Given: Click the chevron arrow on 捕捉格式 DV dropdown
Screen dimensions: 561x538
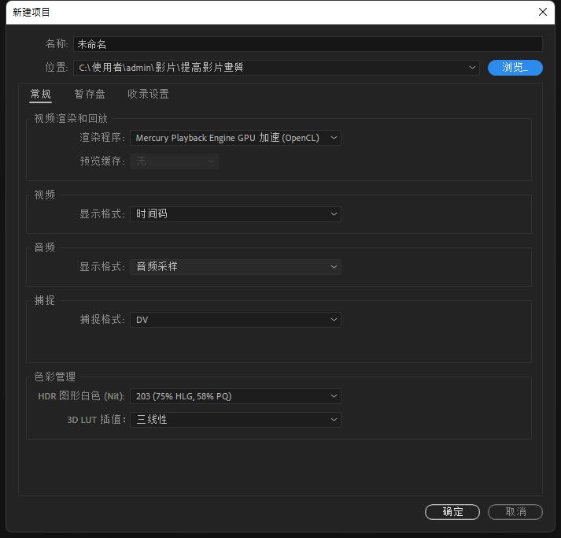Looking at the screenshot, I should tap(334, 320).
